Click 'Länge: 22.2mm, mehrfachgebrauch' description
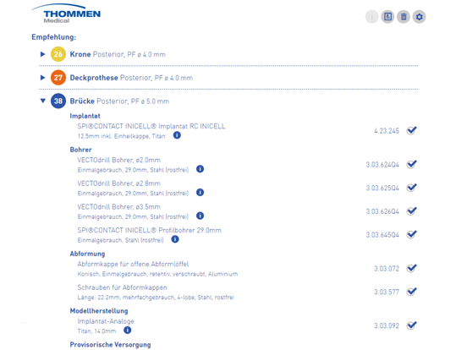 (156, 298)
